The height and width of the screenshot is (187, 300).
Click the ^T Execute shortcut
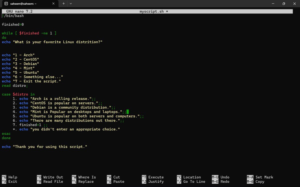153,177
